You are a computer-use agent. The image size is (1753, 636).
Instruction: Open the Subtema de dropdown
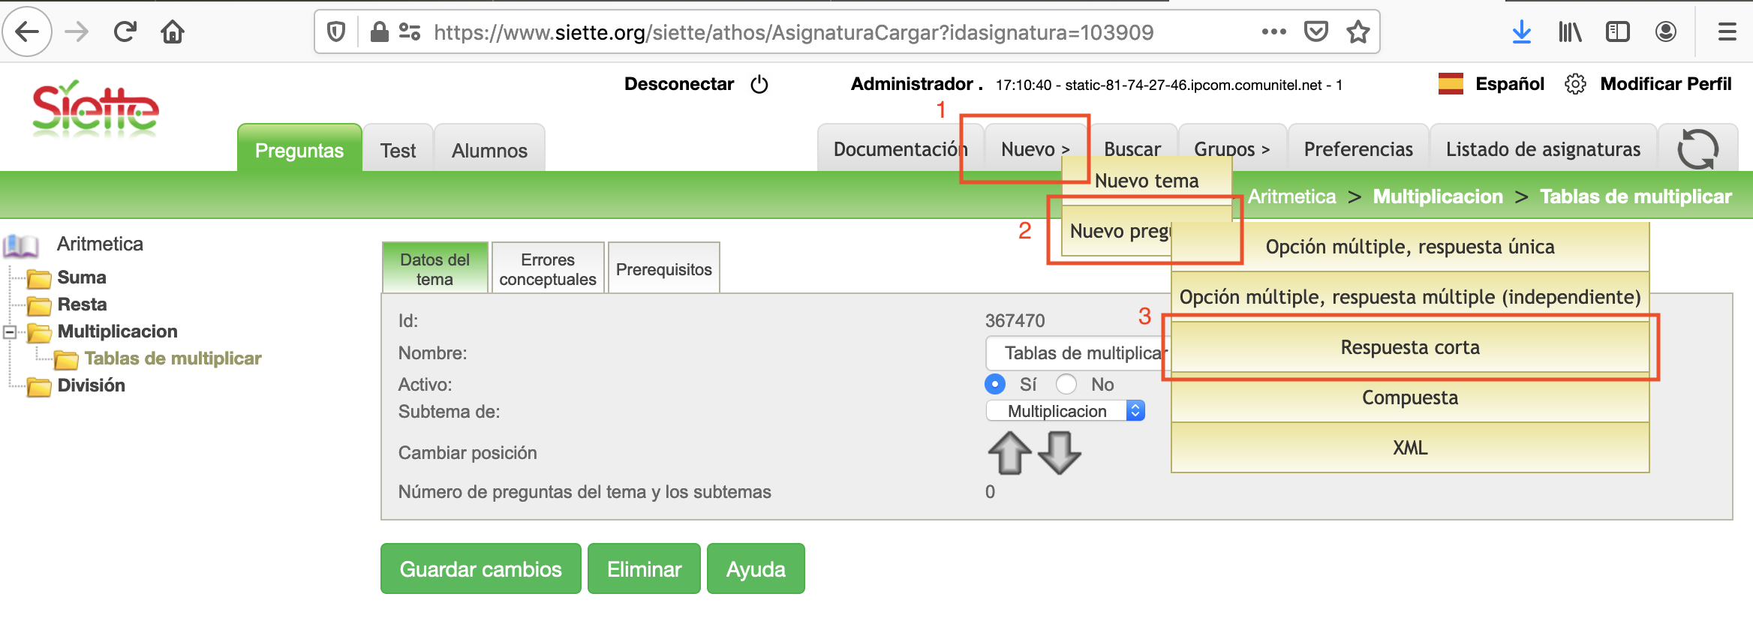coord(1065,411)
